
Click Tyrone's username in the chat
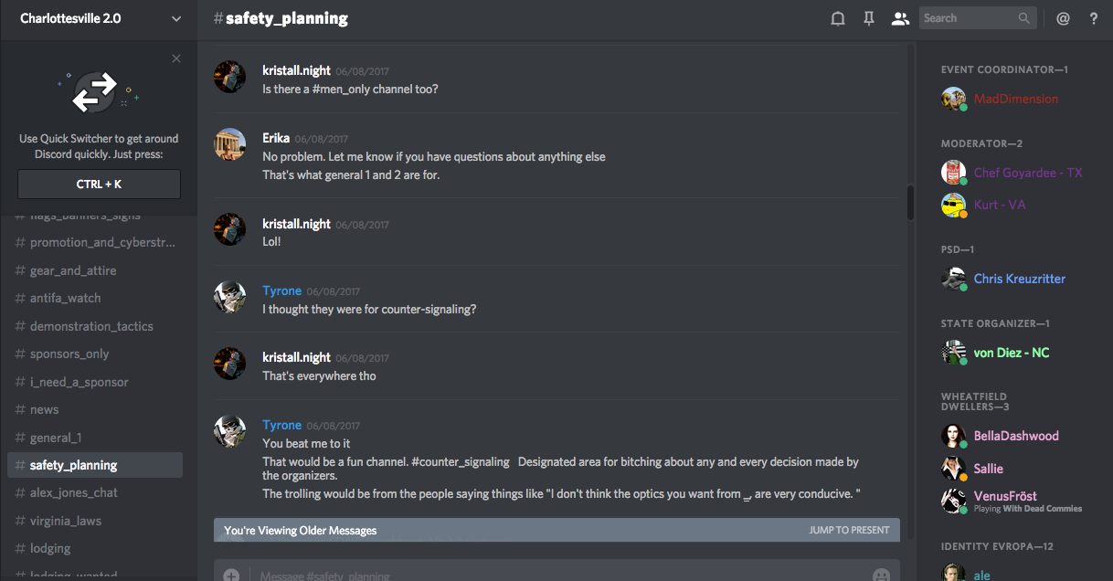[281, 290]
